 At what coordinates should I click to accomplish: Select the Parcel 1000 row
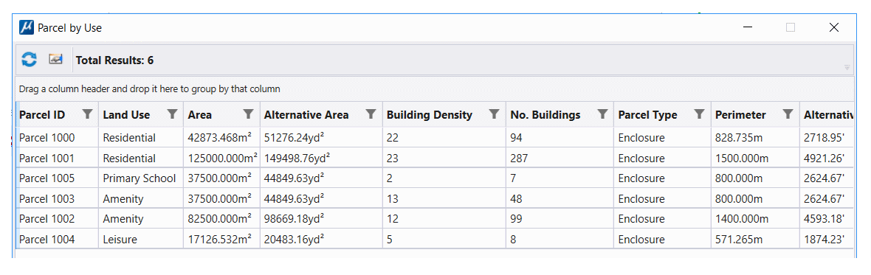[x=435, y=137]
